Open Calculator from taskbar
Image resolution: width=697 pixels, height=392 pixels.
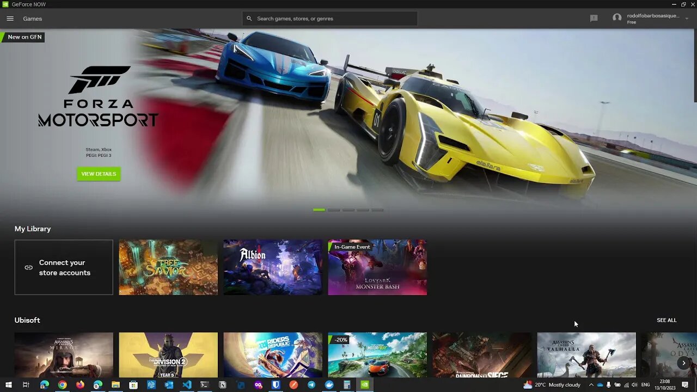[346, 384]
